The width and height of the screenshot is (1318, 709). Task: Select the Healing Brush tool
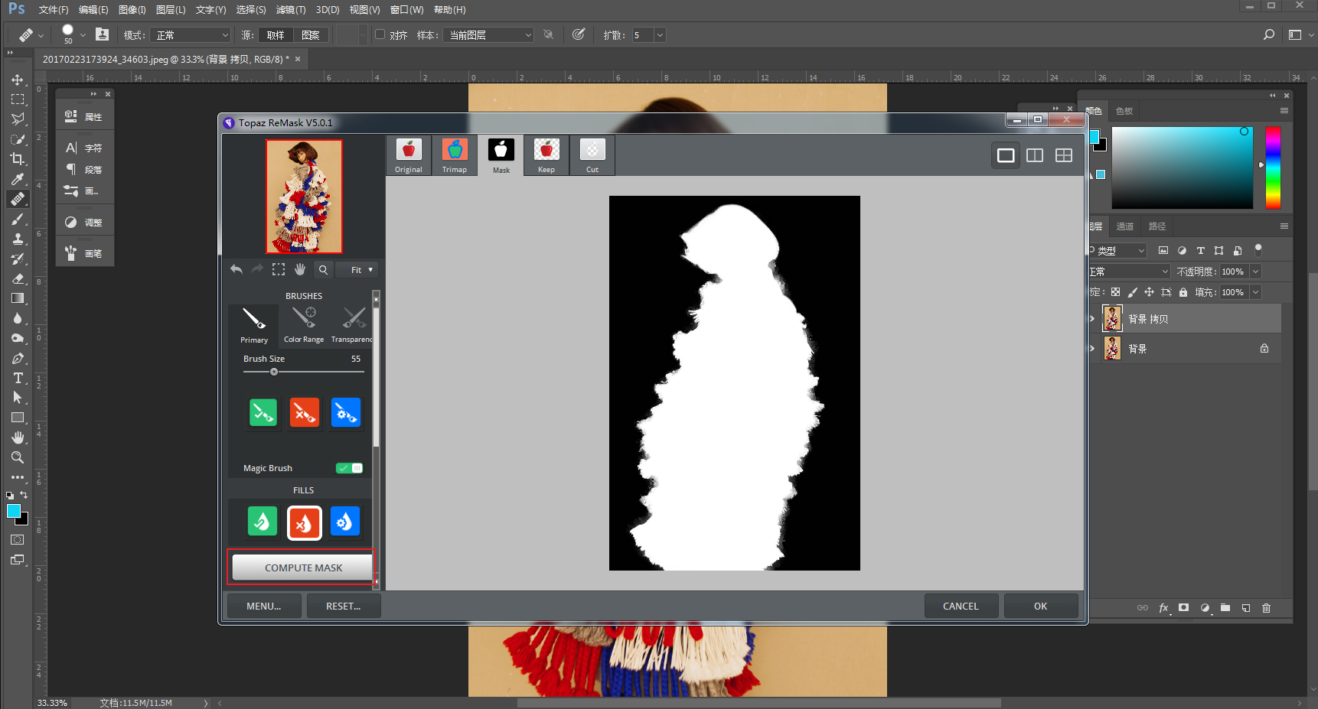18,199
